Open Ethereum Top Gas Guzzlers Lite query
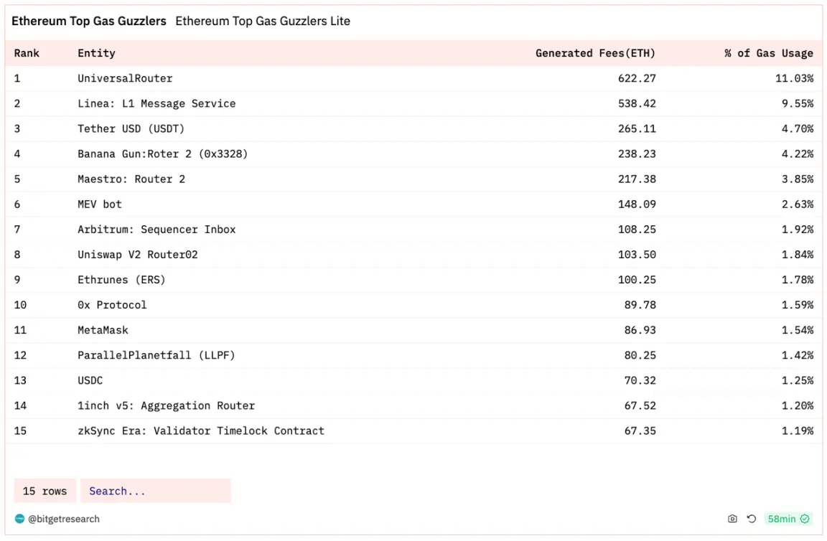The width and height of the screenshot is (827, 541). pyautogui.click(x=263, y=21)
